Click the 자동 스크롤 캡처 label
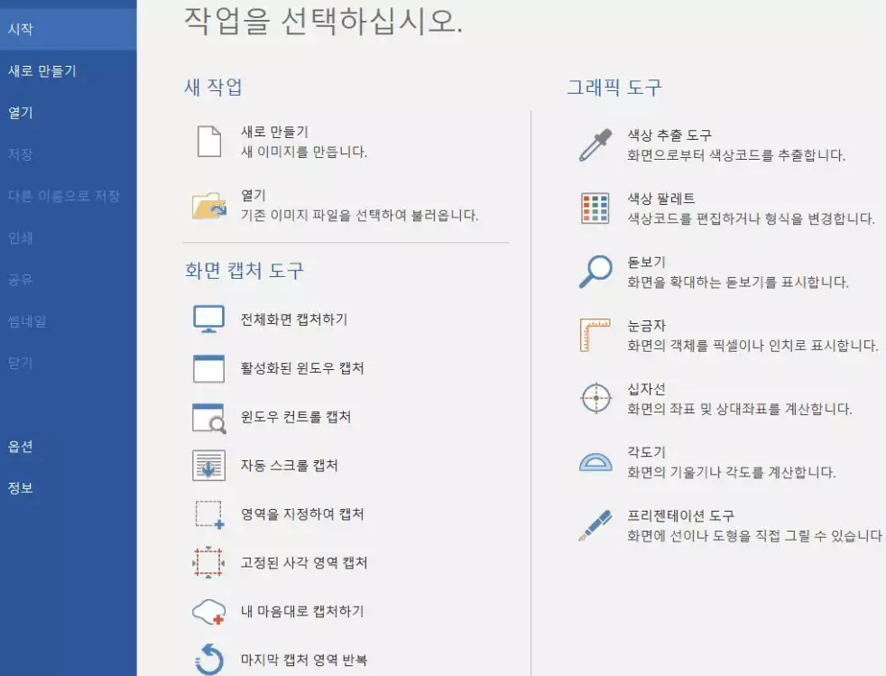Viewport: 886px width, 676px height. pyautogui.click(x=290, y=465)
